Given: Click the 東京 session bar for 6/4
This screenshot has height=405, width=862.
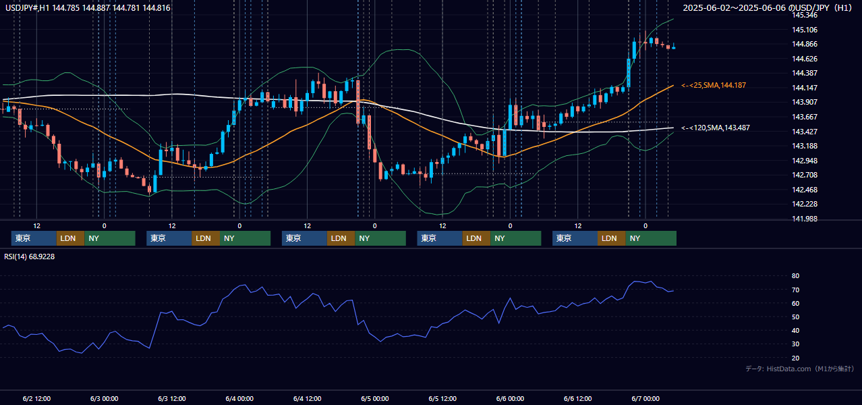Looking at the screenshot, I should click(x=304, y=238).
